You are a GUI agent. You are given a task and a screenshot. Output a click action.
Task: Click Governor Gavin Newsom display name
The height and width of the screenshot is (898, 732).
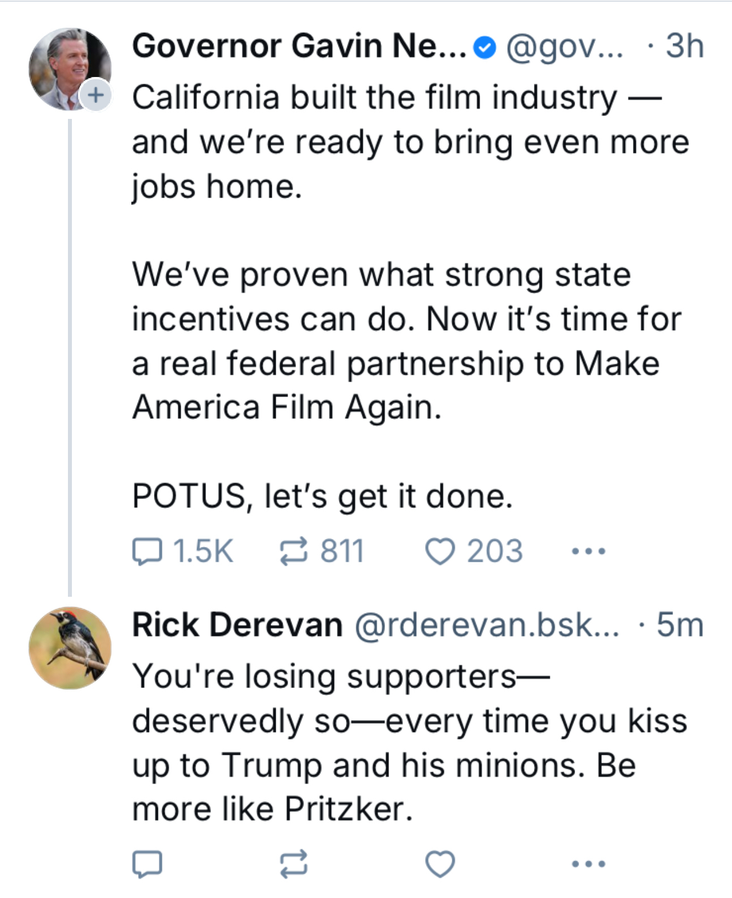coord(299,46)
